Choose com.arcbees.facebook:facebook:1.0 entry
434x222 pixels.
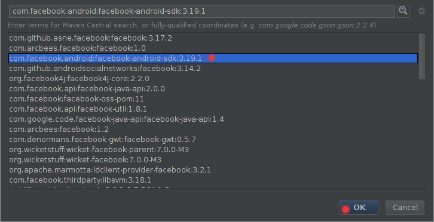click(x=213, y=48)
